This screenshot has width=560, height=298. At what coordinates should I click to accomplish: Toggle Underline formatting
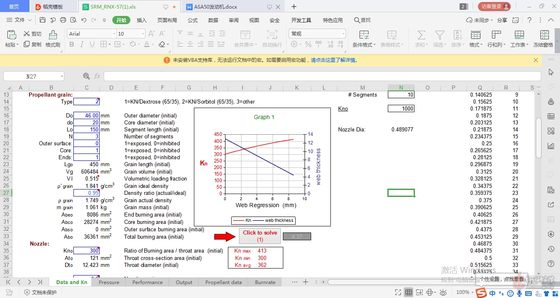point(92,44)
